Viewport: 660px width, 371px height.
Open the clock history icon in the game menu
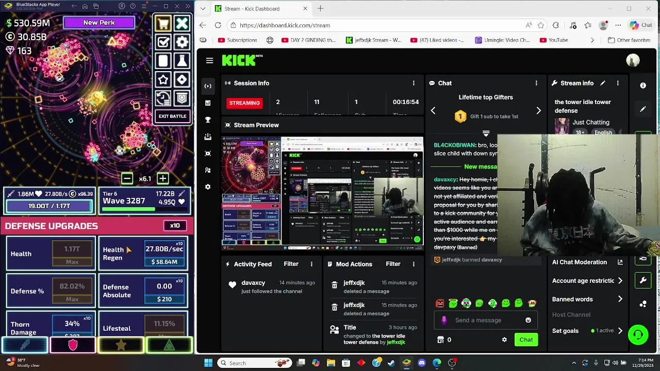(163, 98)
